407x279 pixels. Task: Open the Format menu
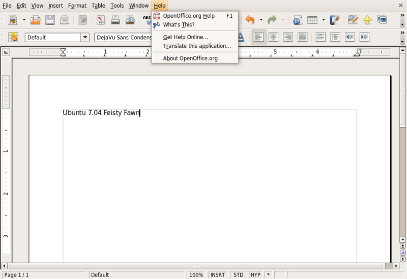point(77,6)
